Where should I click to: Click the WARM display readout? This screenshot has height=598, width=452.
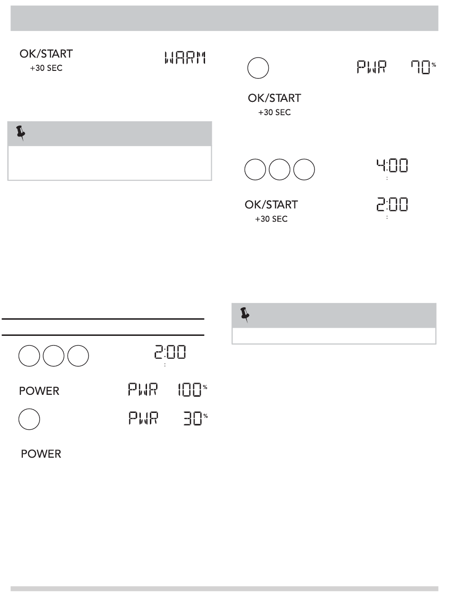click(x=186, y=60)
